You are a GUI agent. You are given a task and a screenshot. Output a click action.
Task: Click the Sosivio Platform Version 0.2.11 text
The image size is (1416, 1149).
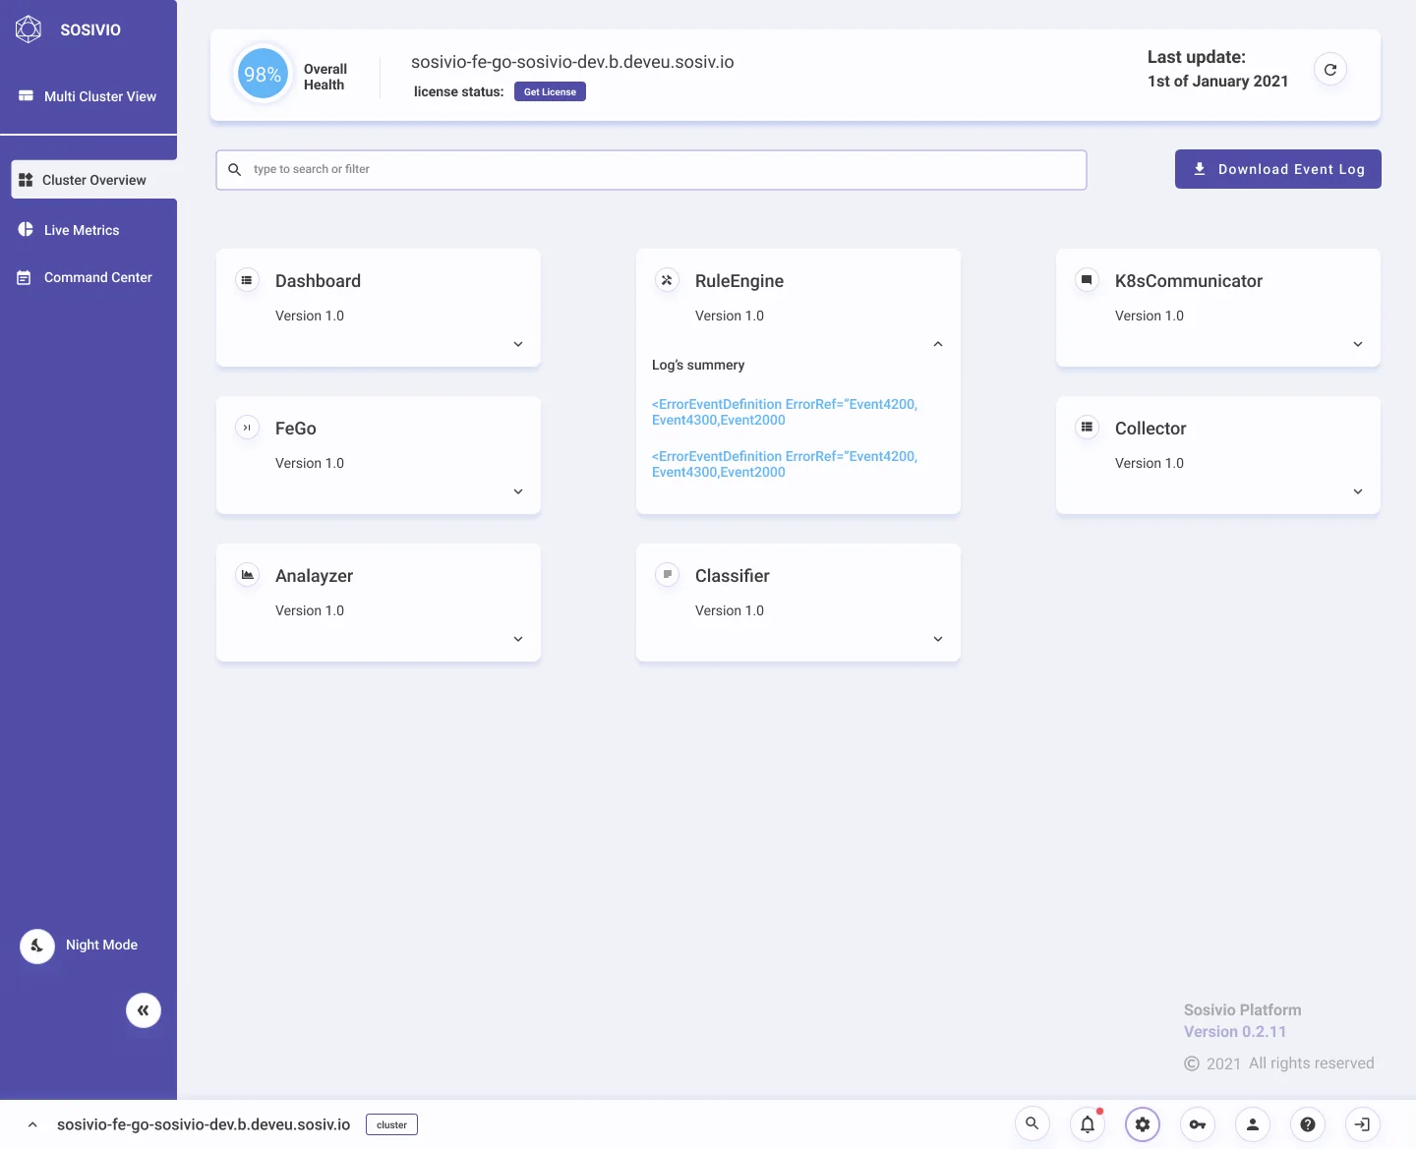[1243, 1020]
